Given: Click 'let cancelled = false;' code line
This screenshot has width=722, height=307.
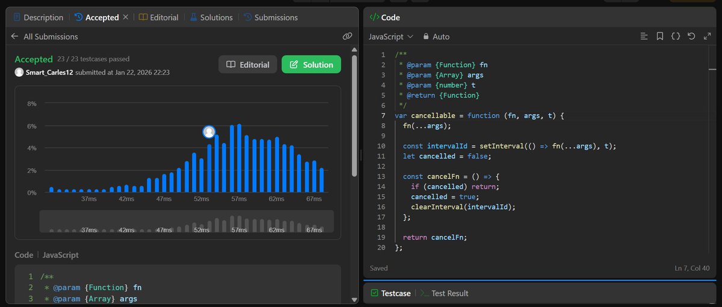Looking at the screenshot, I should (447, 156).
